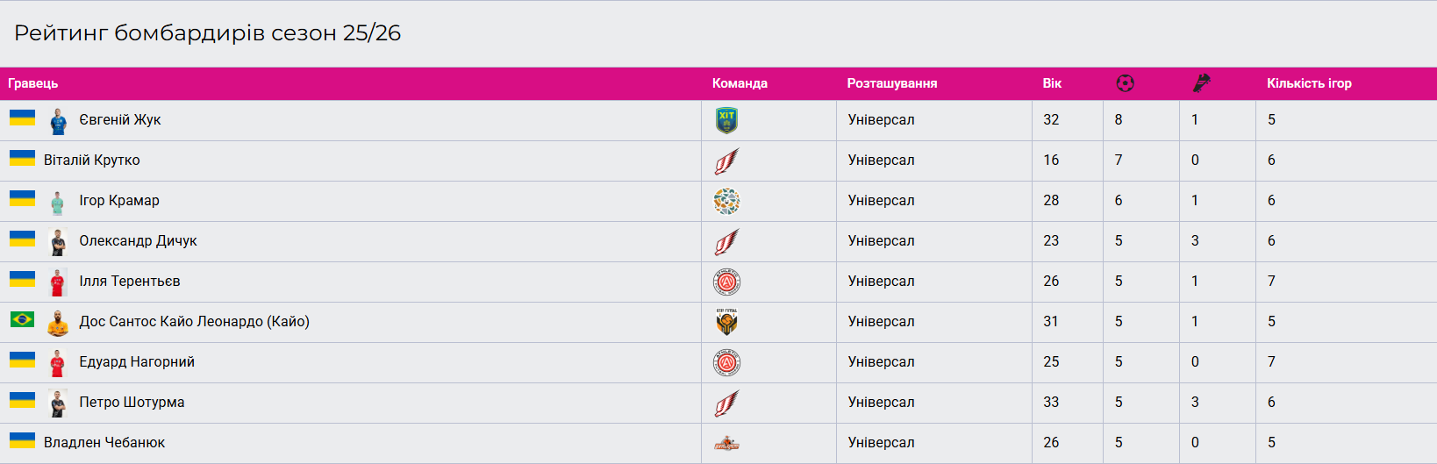Click the Команда column header

(x=740, y=83)
